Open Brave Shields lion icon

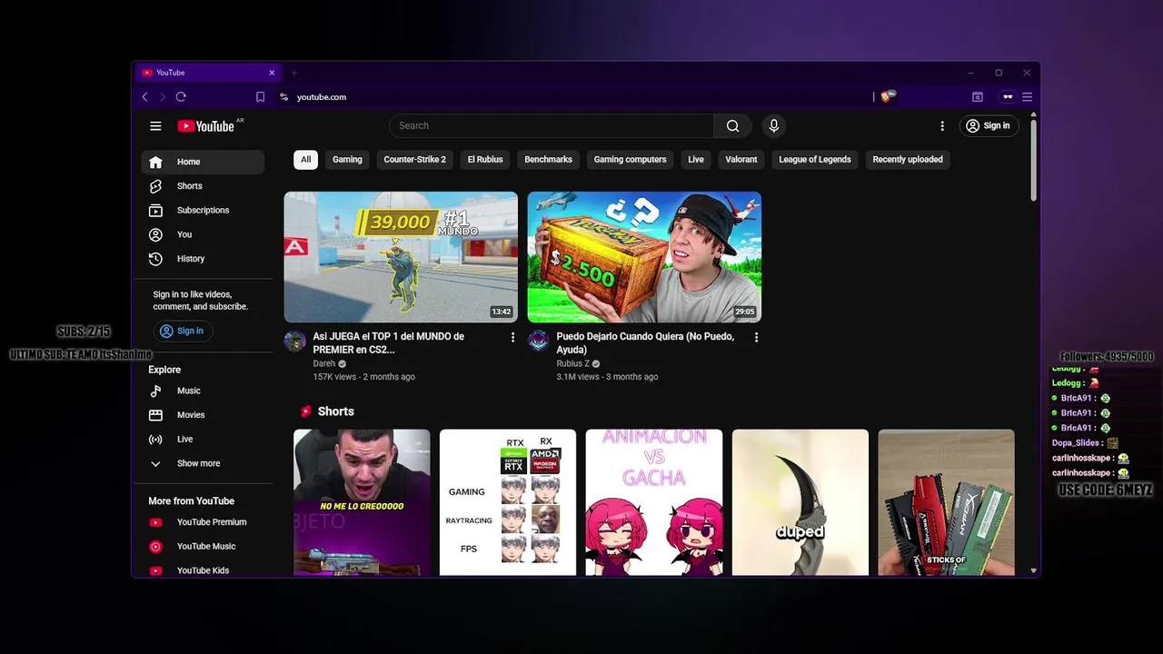click(x=887, y=96)
